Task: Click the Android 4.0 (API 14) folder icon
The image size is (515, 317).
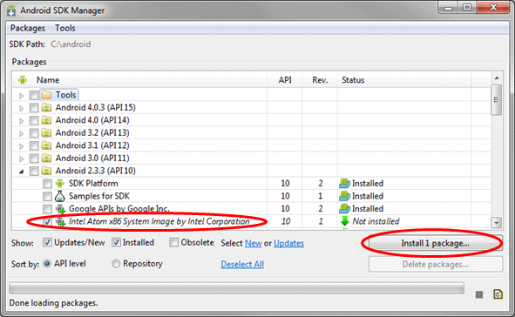Action: (46, 120)
